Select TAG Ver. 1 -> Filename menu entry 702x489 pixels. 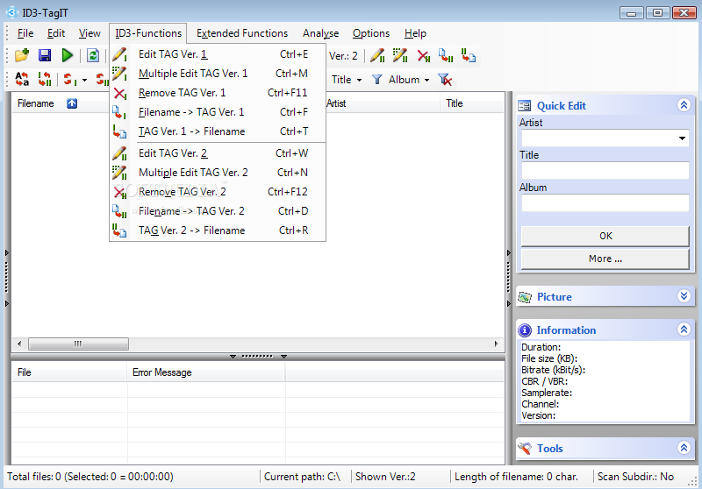tap(218, 131)
